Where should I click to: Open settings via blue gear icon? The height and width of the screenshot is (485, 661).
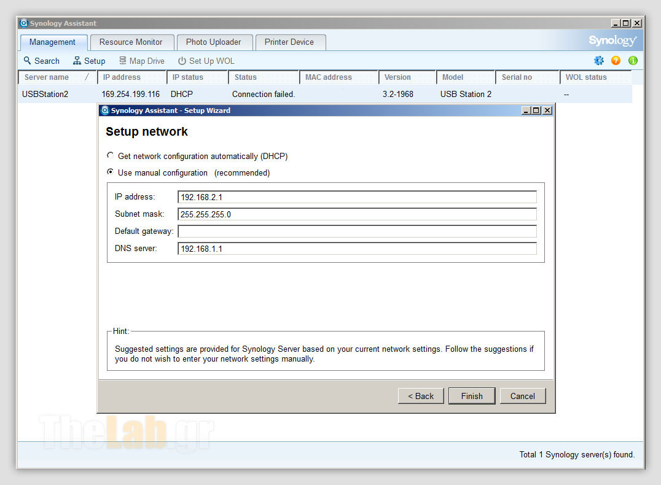[598, 61]
